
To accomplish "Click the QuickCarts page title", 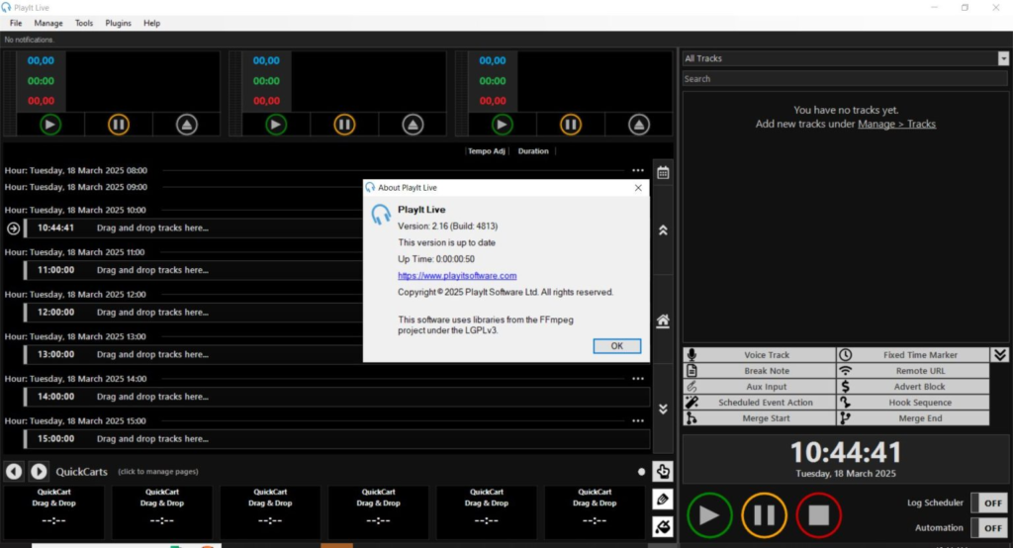I will tap(81, 472).
